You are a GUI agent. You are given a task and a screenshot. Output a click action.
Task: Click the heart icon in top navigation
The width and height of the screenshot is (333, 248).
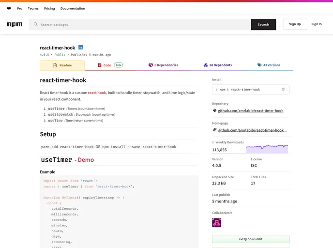9,9
